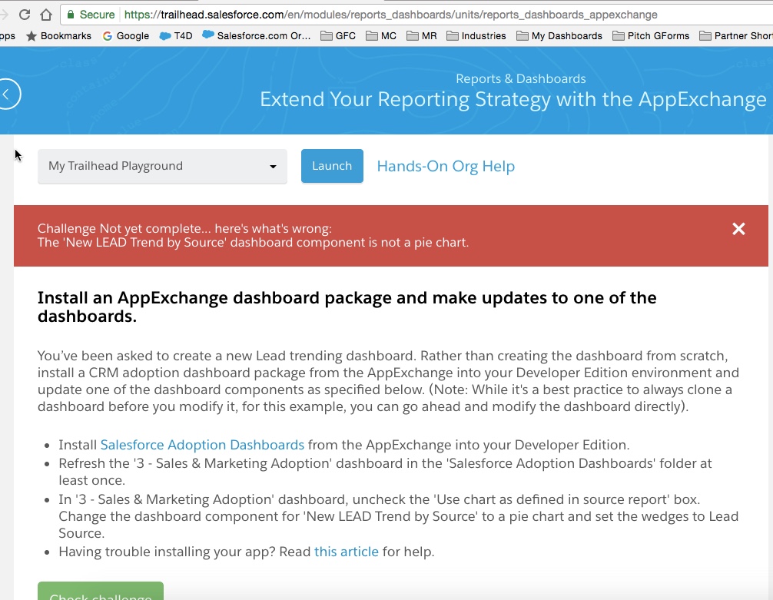
Task: Expand the Industries bookmark folder
Action: click(x=476, y=35)
